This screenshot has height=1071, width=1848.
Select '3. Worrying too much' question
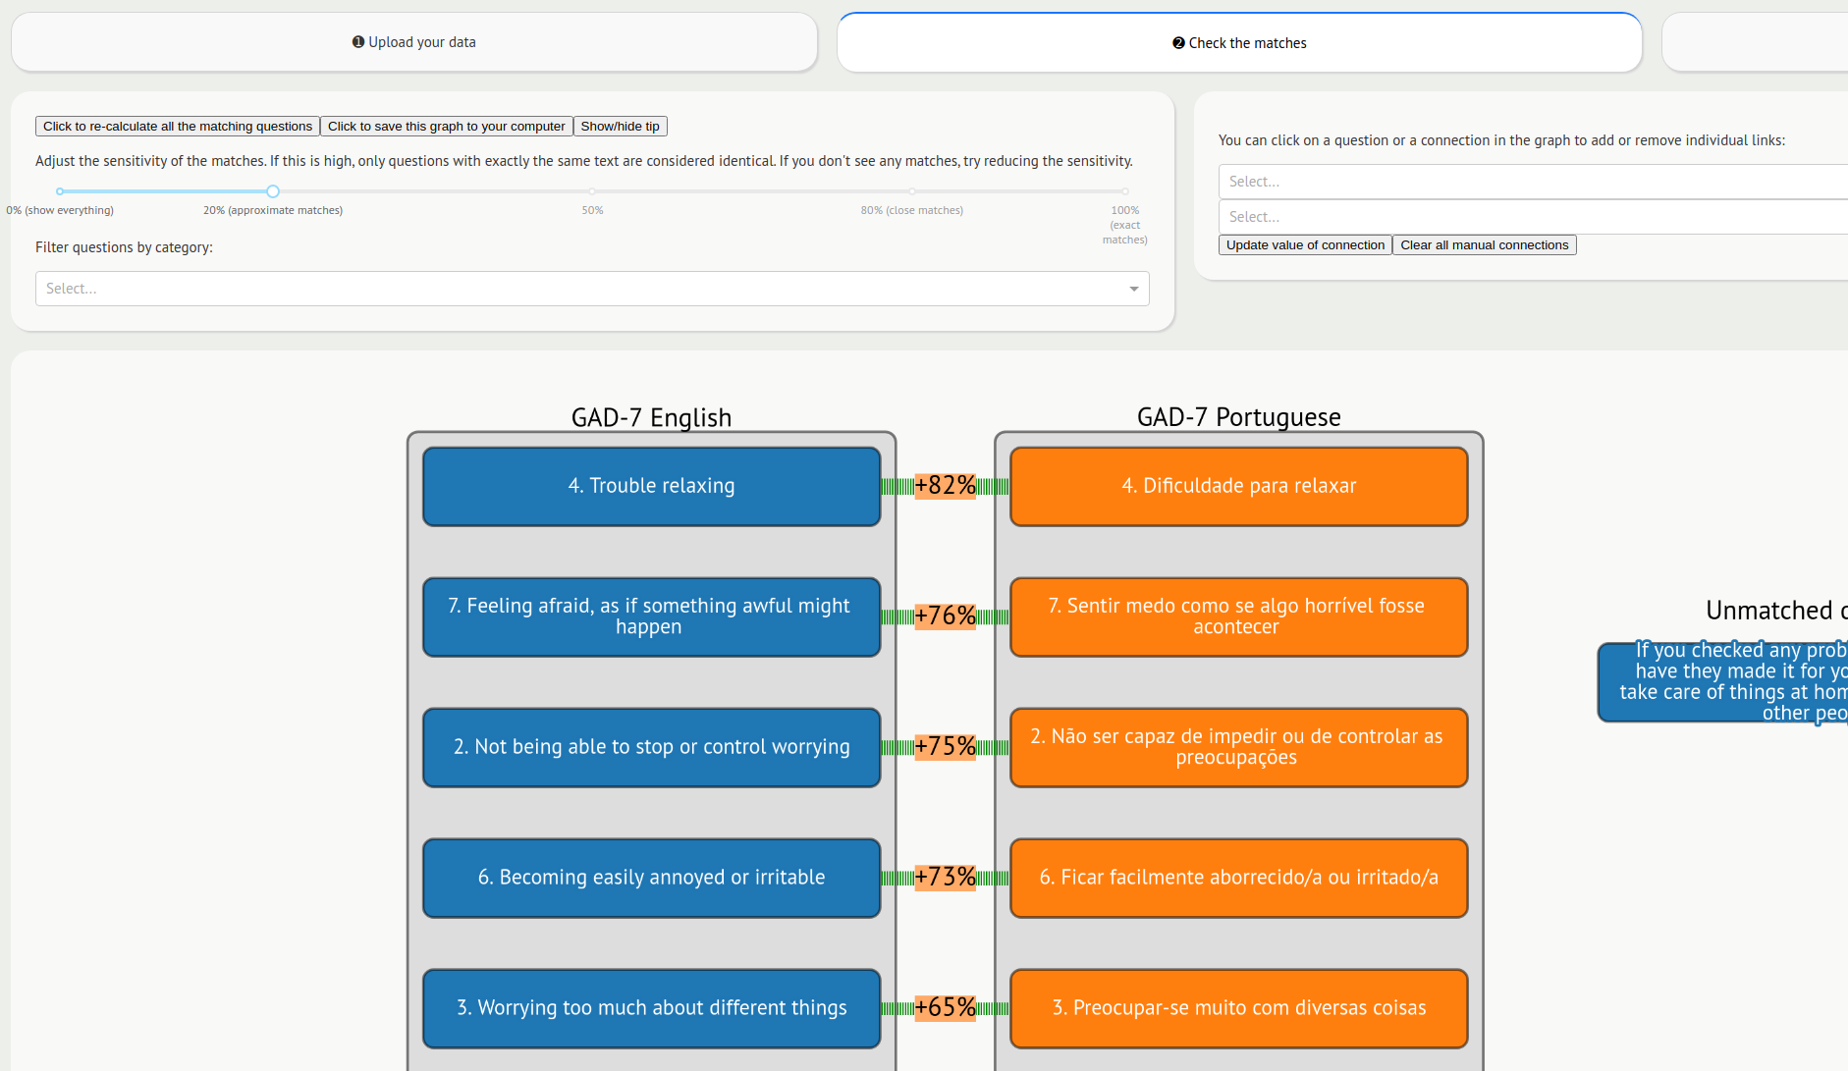click(x=652, y=1009)
